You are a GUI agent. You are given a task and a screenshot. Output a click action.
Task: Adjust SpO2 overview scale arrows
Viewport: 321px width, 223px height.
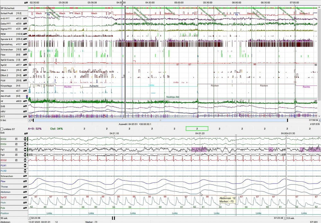tap(25, 65)
